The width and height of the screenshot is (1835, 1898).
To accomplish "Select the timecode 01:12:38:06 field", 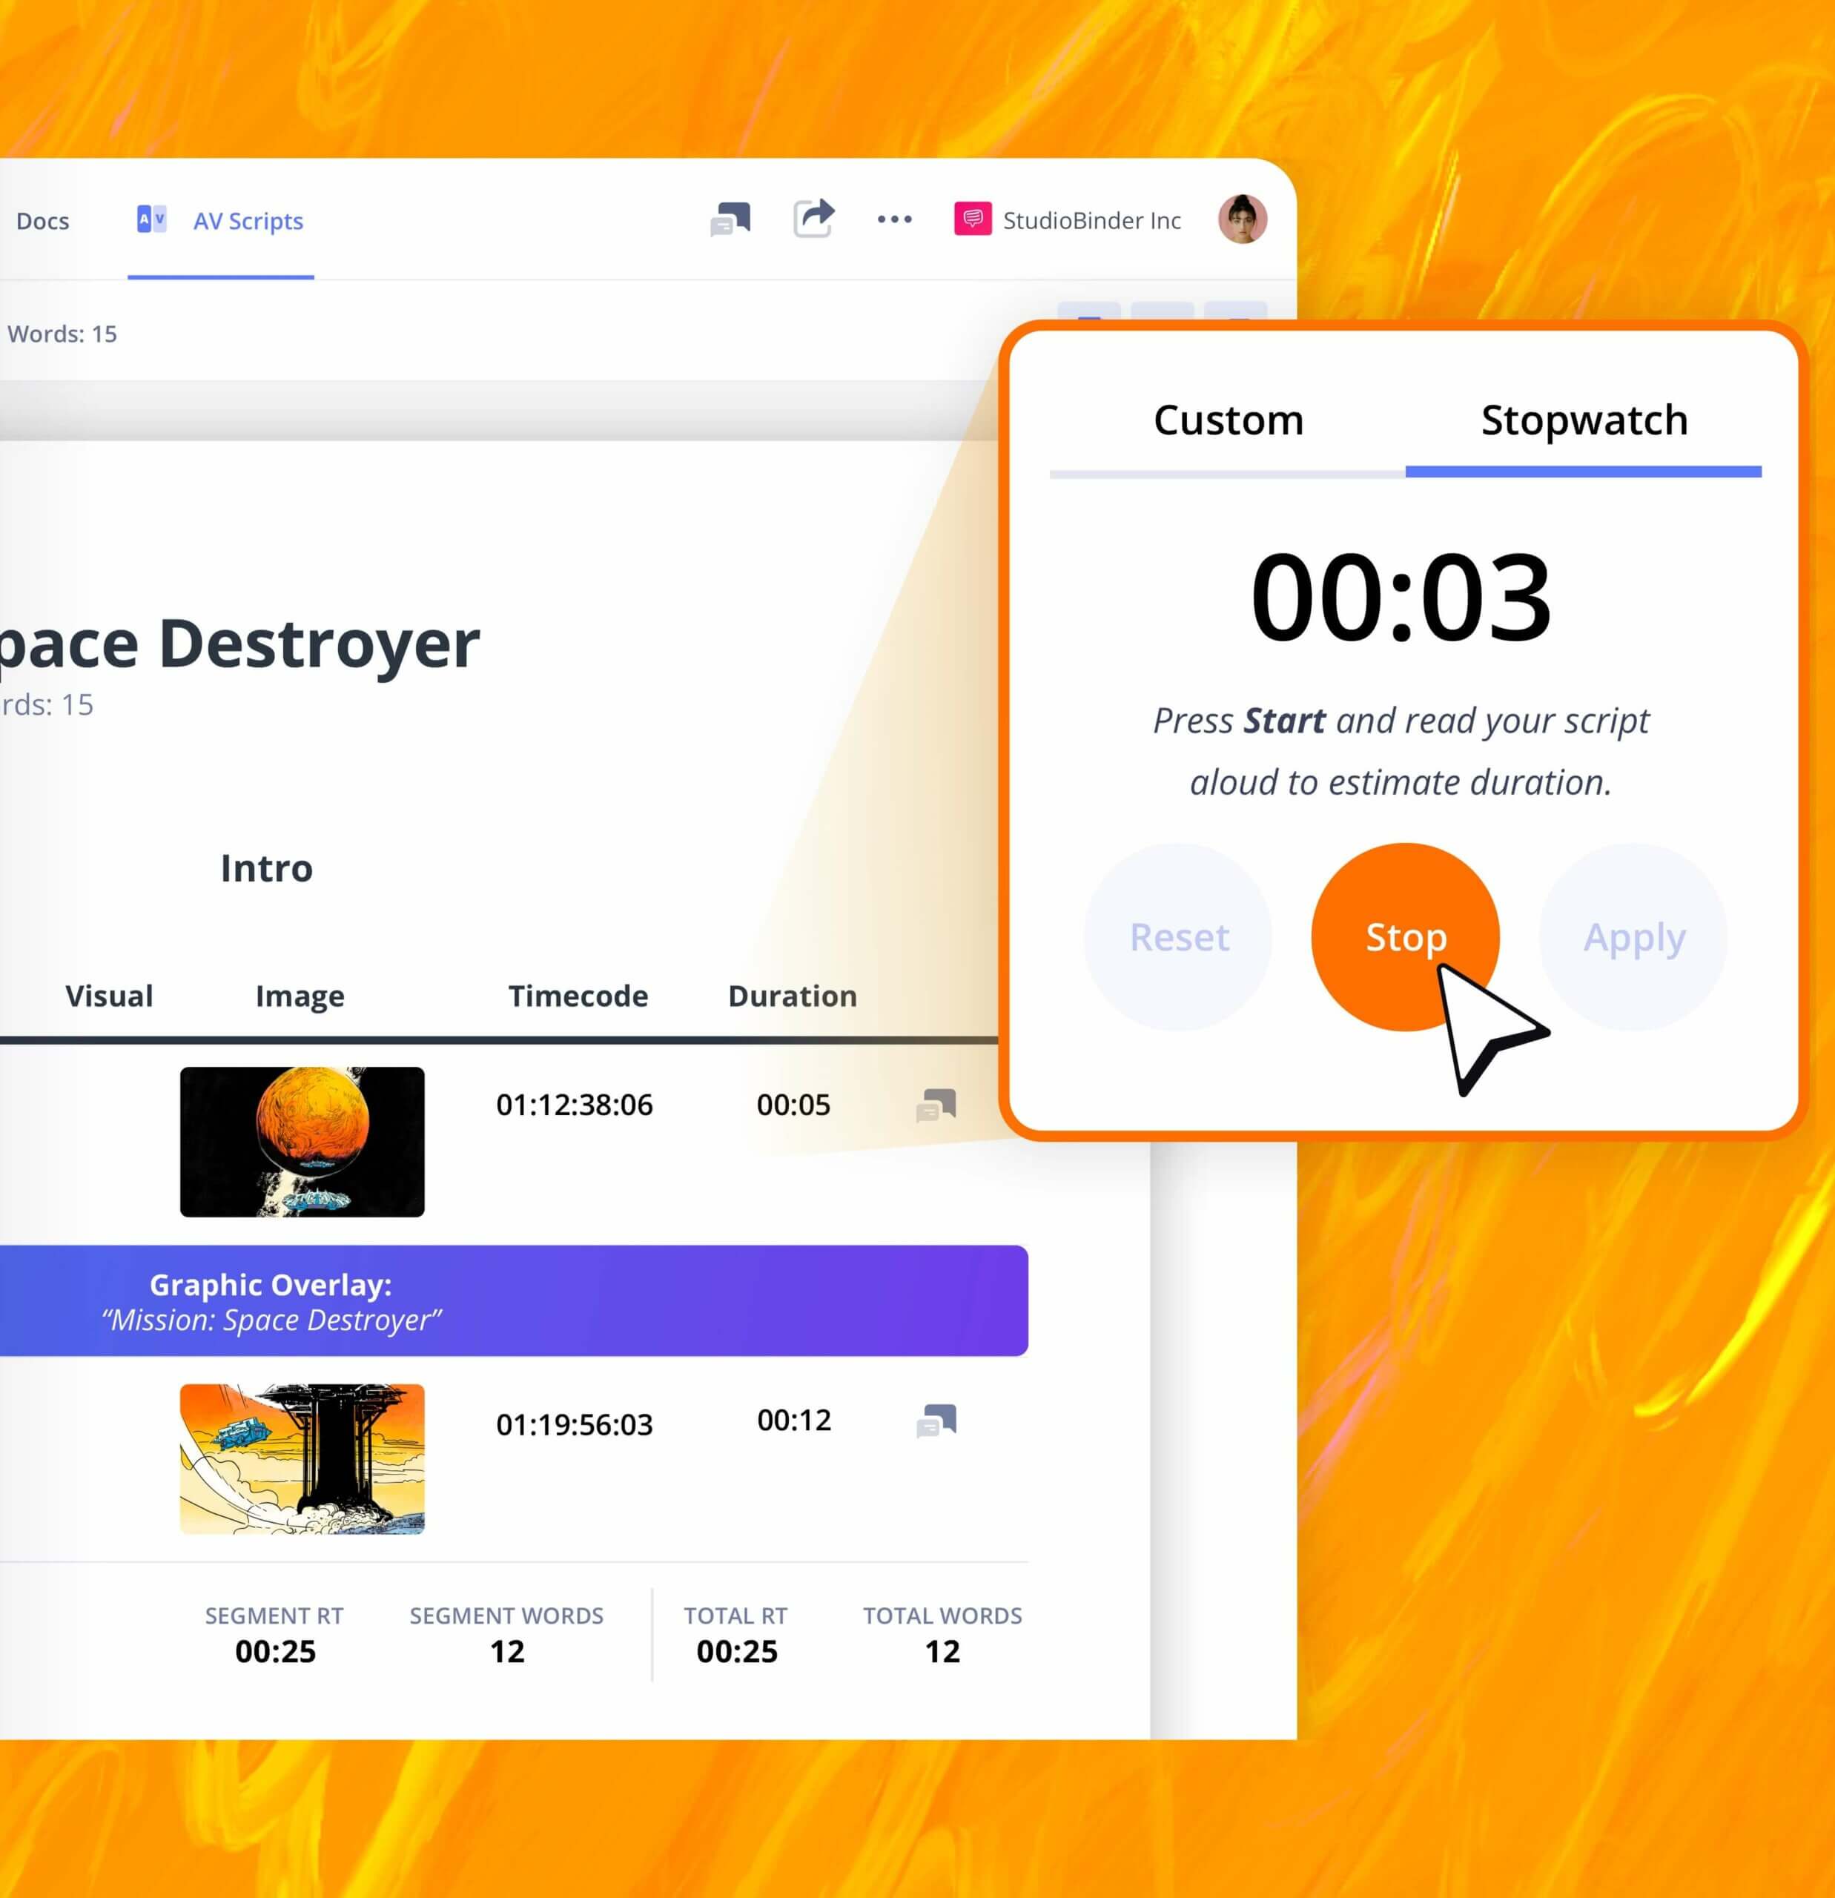I will 574,1104.
